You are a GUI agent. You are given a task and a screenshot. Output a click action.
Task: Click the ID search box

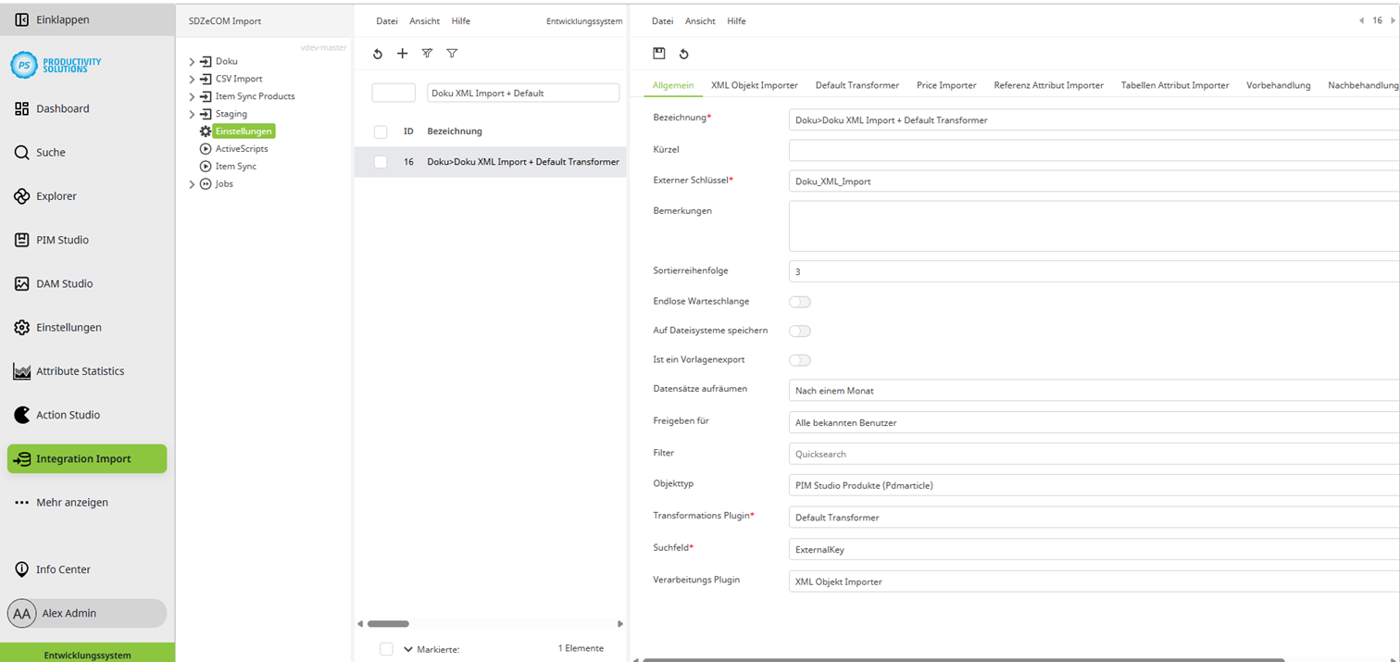(x=394, y=93)
